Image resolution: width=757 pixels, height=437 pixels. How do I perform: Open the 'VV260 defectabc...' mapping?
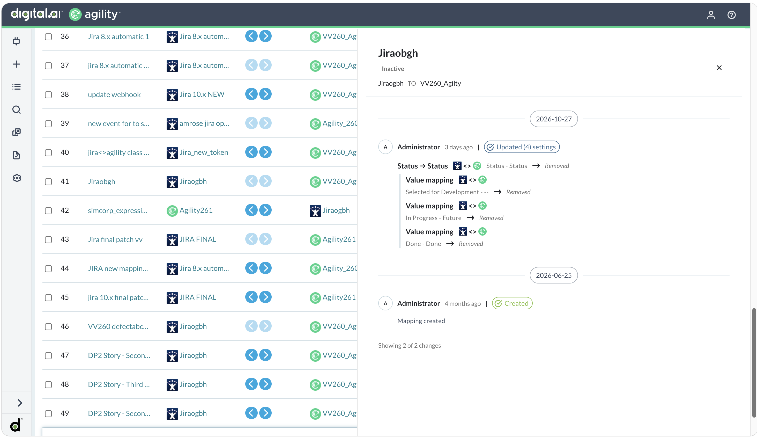[x=118, y=326]
